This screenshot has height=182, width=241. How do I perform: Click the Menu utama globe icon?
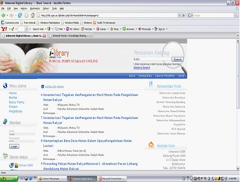[5, 86]
